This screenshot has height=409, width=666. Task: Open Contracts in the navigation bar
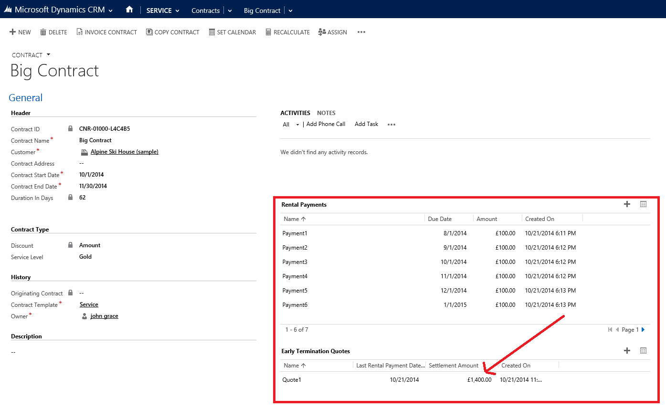[x=205, y=10]
